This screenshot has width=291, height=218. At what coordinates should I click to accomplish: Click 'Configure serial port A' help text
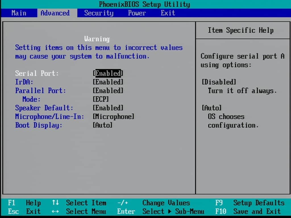point(242,56)
